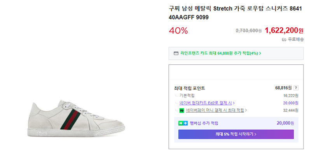Expand the chevron after 네이버페이 머니 최대 적립
This screenshot has height=152, width=311.
(246, 110)
